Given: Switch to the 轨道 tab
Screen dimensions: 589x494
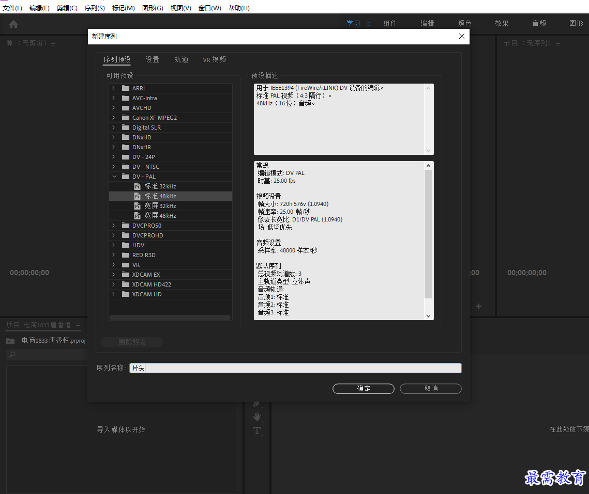Looking at the screenshot, I should [x=181, y=60].
